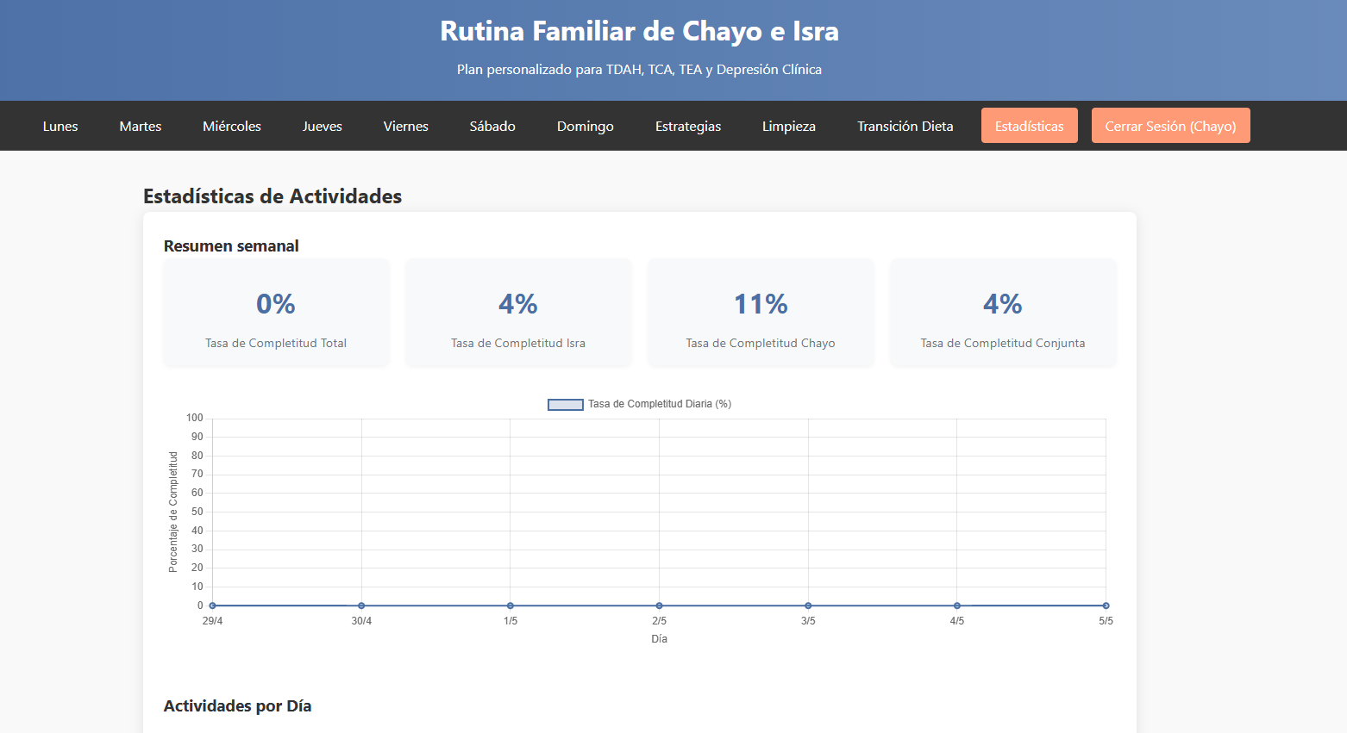Click the 'Actividades por Día' heading

(x=238, y=706)
